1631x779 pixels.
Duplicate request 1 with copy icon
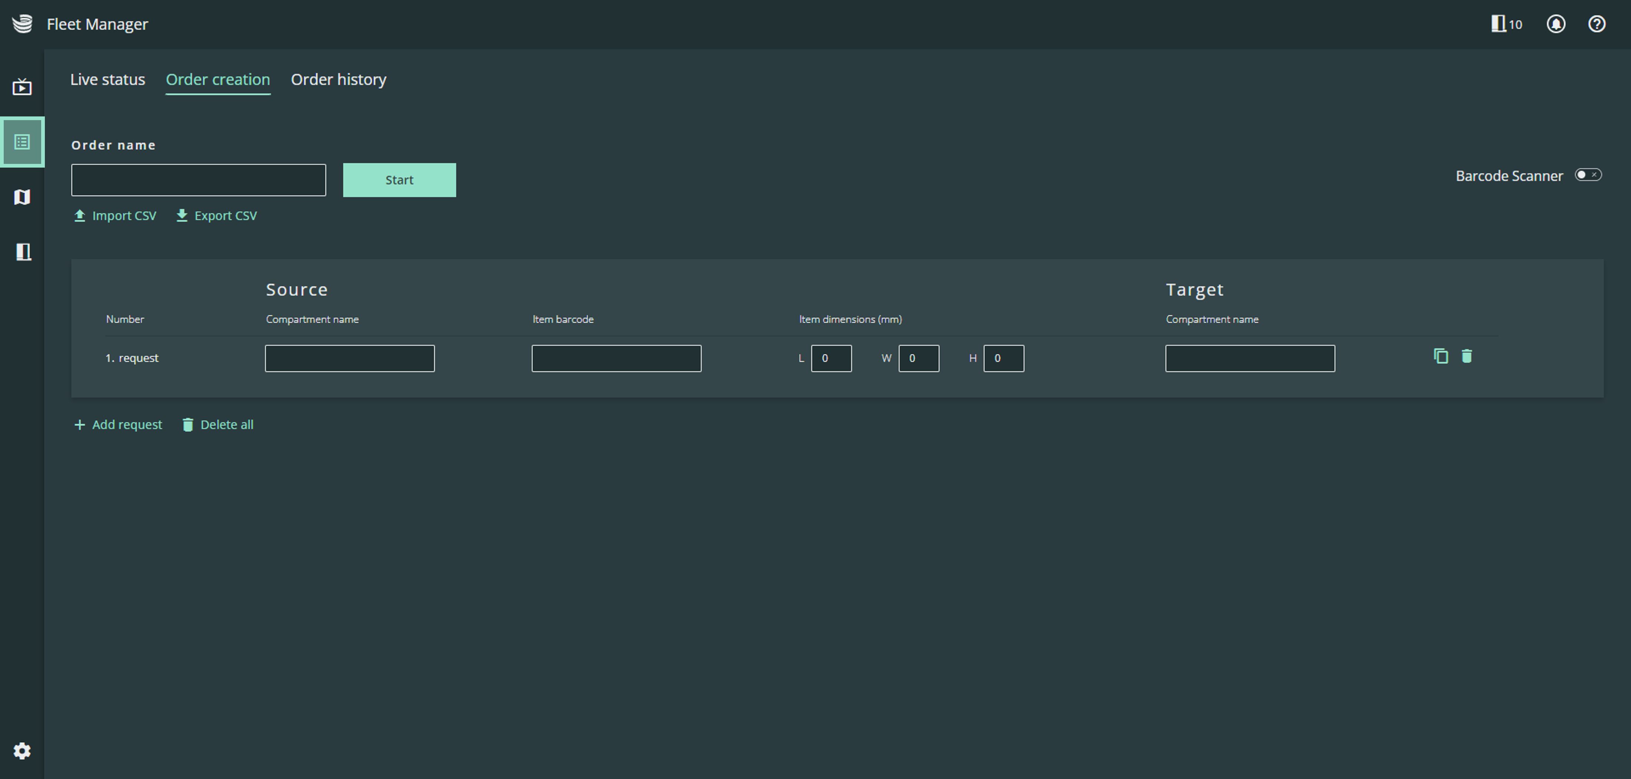coord(1440,357)
